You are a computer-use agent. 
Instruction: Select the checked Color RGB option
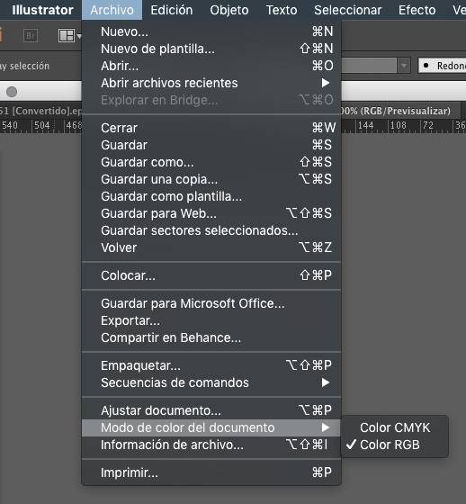point(395,445)
